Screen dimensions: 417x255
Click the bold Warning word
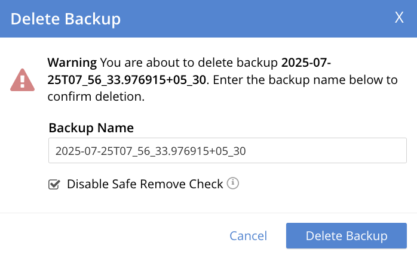(72, 63)
